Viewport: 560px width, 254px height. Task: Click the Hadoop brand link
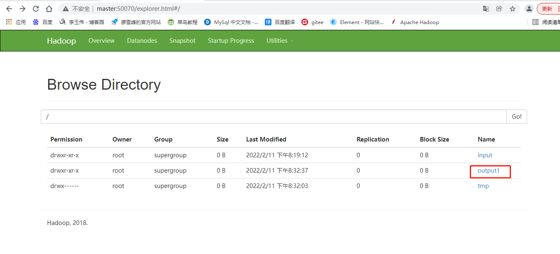62,41
